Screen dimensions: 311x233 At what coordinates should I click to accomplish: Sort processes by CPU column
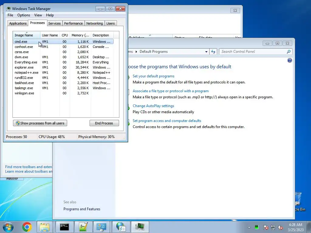65,35
